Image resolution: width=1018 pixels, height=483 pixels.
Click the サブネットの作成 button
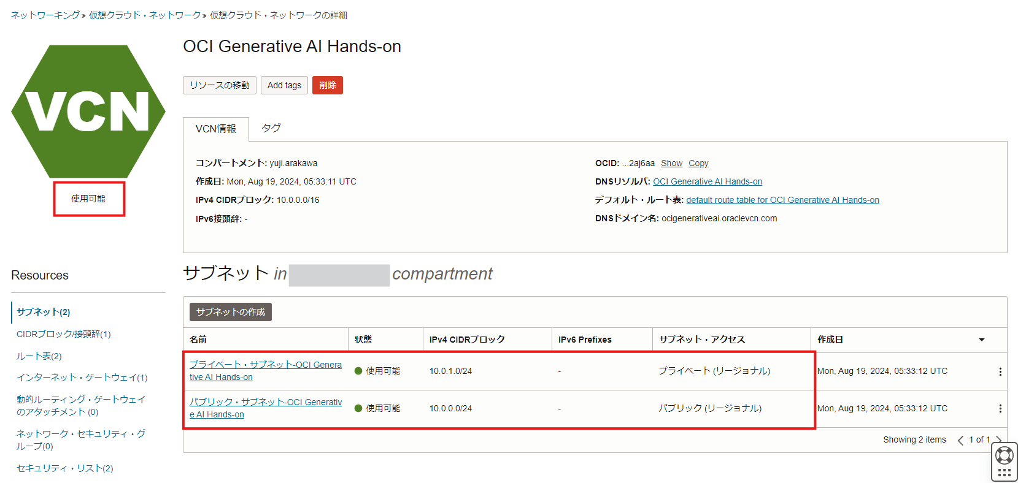click(231, 312)
